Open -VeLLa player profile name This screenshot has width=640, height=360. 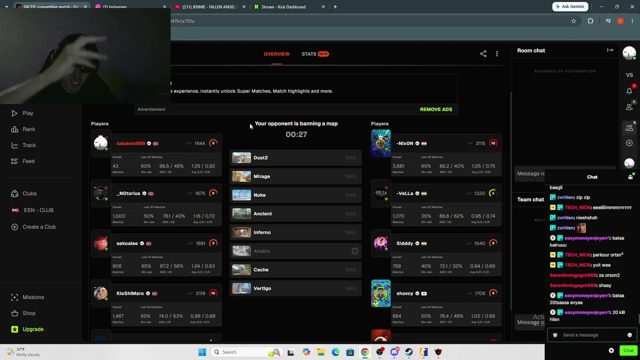(405, 193)
